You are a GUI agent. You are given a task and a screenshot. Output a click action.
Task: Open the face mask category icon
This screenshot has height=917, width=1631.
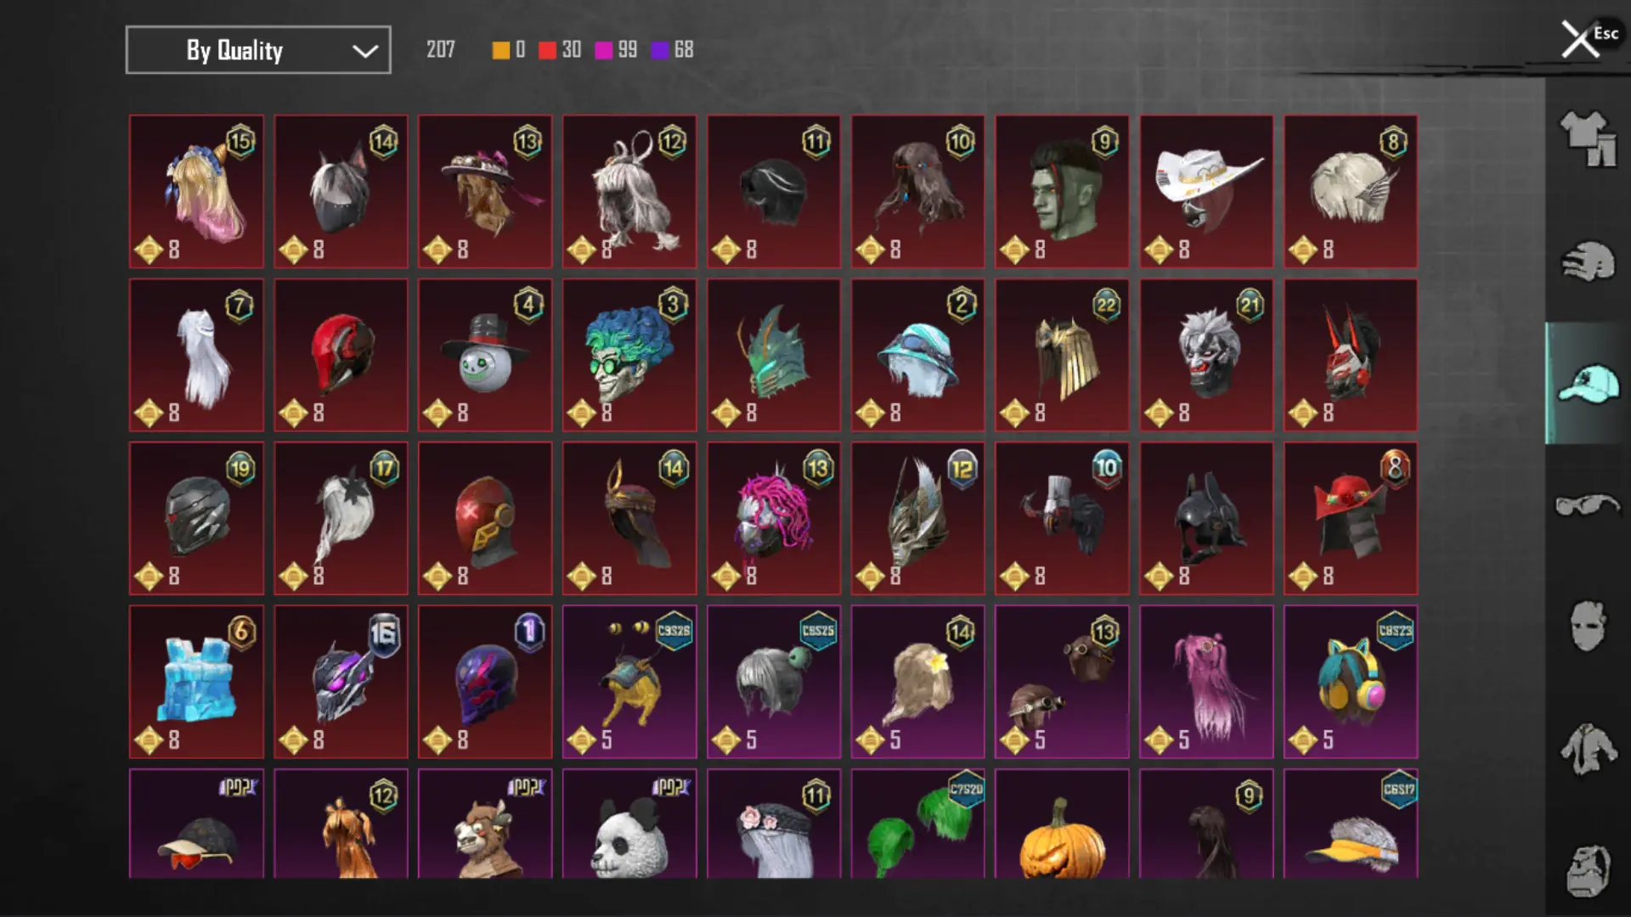point(1588,627)
